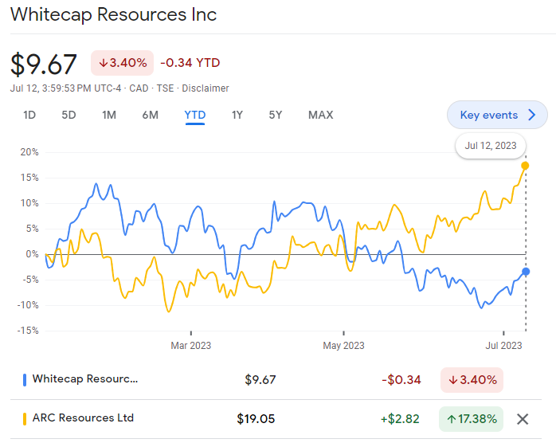Open the 5Y range tab
The height and width of the screenshot is (443, 556).
pos(276,115)
